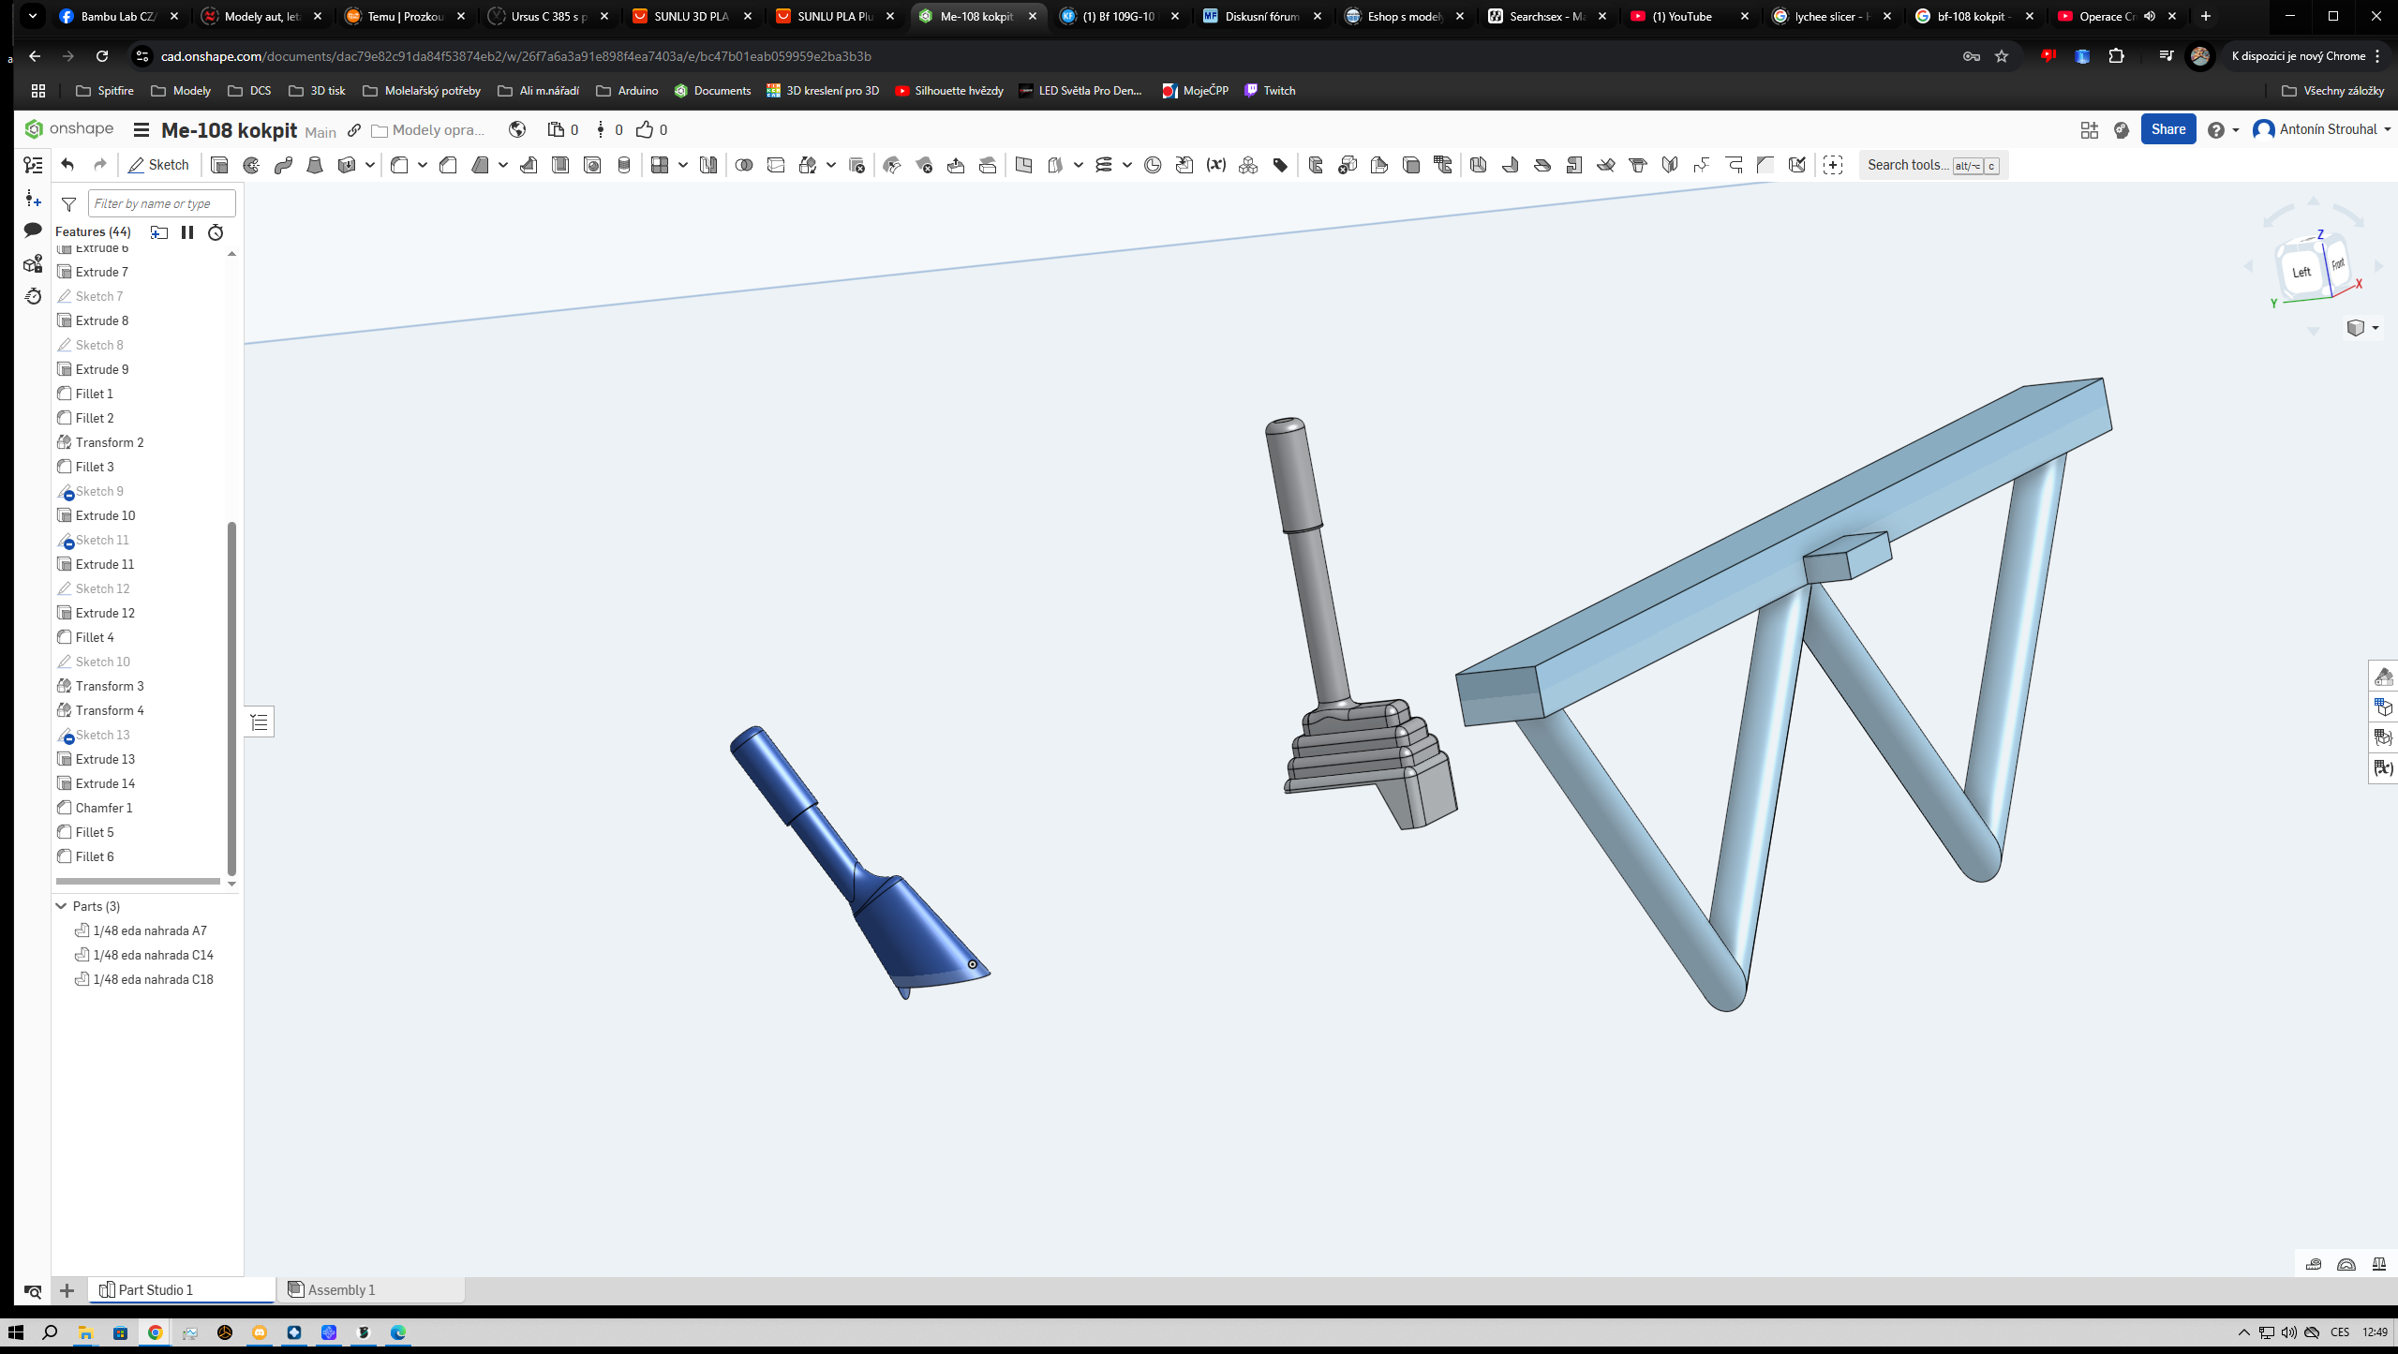Image resolution: width=2398 pixels, height=1354 pixels.
Task: Open the view cube display options dropdown
Action: 2376,328
